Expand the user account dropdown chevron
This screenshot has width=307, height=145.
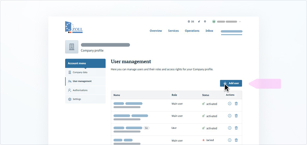point(240,21)
